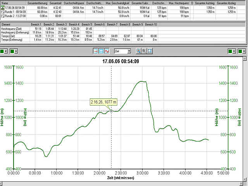
Task: Click the zoom out magnifier icon
Action: 144,51
